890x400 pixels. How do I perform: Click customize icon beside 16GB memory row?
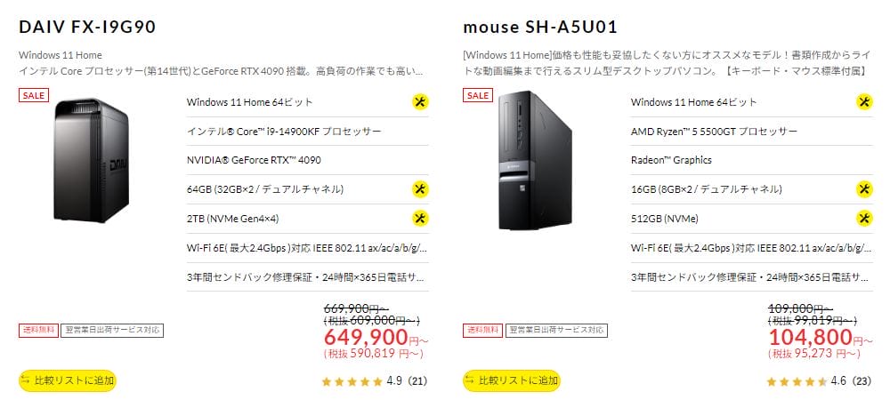(864, 189)
